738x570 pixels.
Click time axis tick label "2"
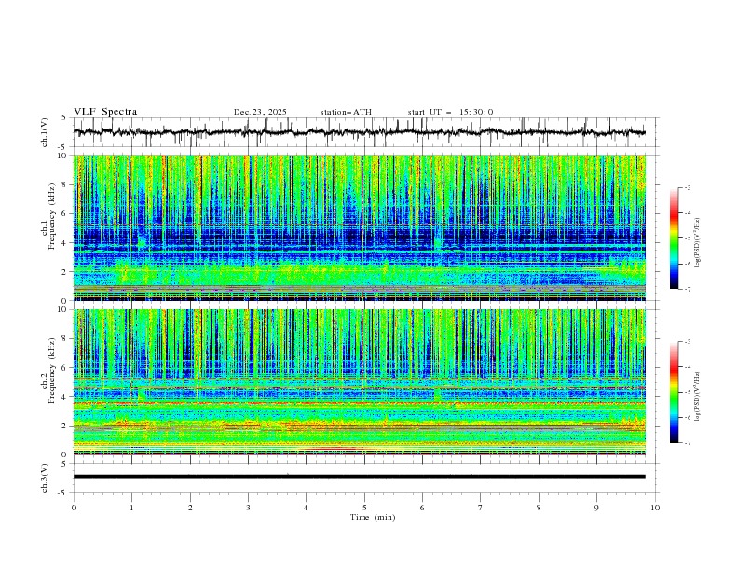[x=190, y=508]
